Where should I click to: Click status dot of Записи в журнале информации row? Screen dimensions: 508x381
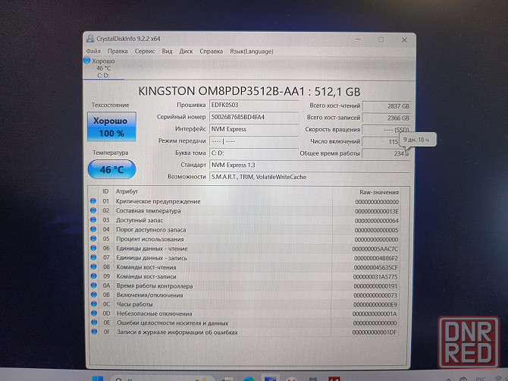point(94,332)
